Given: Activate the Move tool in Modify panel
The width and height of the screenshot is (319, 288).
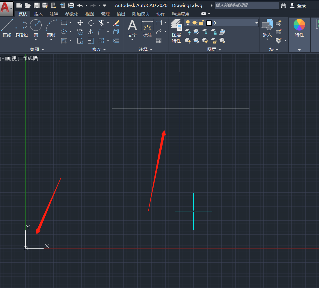Looking at the screenshot, I should [x=80, y=23].
